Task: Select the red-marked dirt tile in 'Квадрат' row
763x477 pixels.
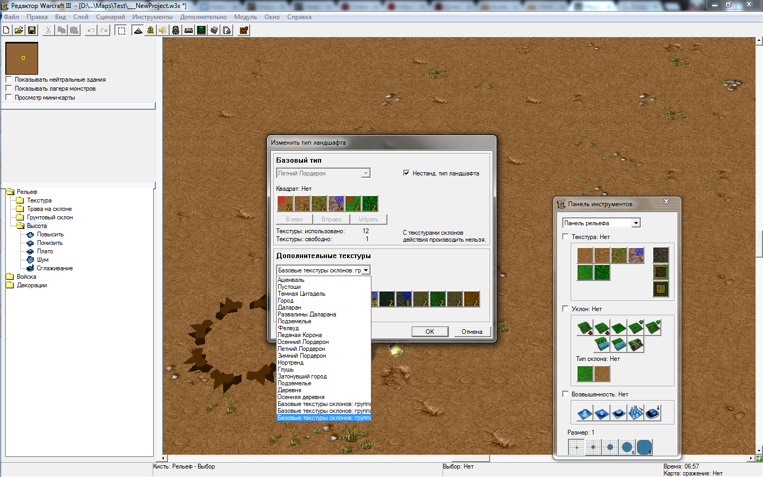Action: coord(285,204)
